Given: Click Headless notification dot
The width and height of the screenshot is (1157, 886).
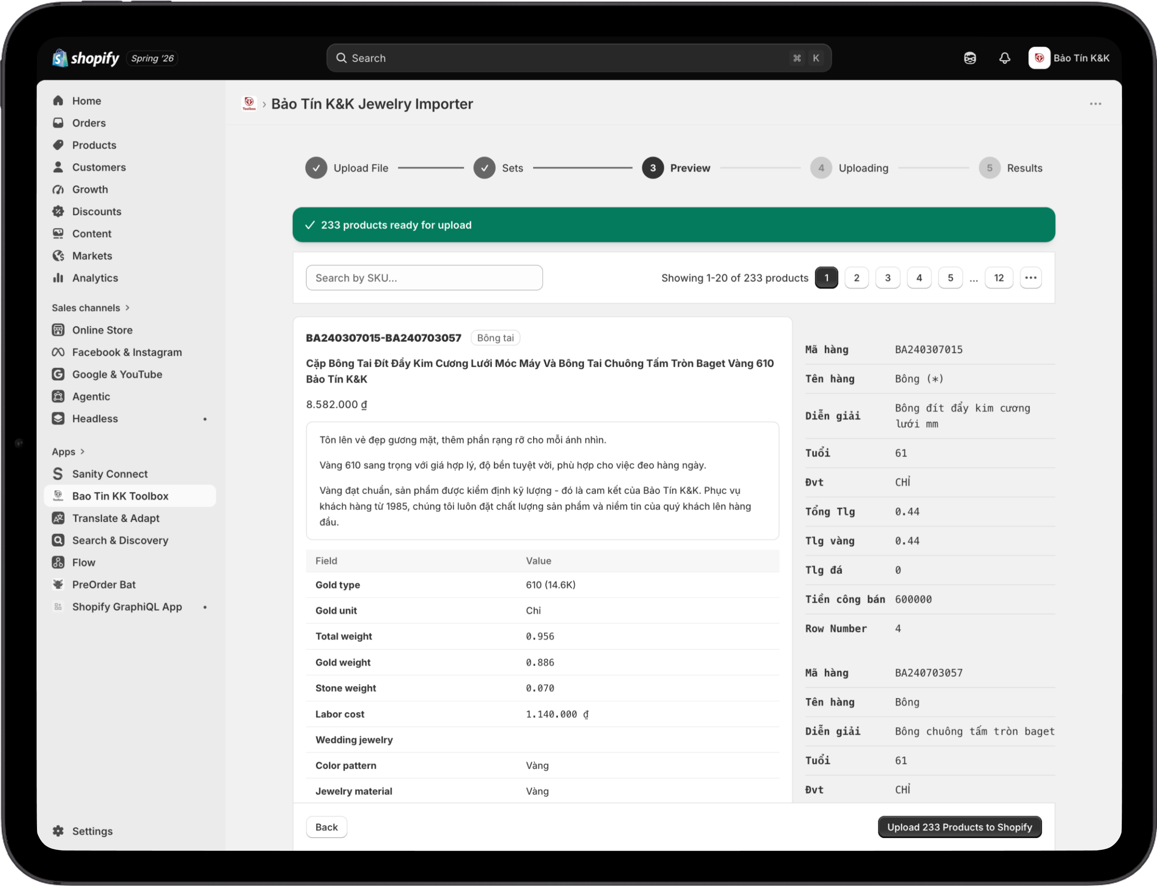Looking at the screenshot, I should [x=205, y=419].
